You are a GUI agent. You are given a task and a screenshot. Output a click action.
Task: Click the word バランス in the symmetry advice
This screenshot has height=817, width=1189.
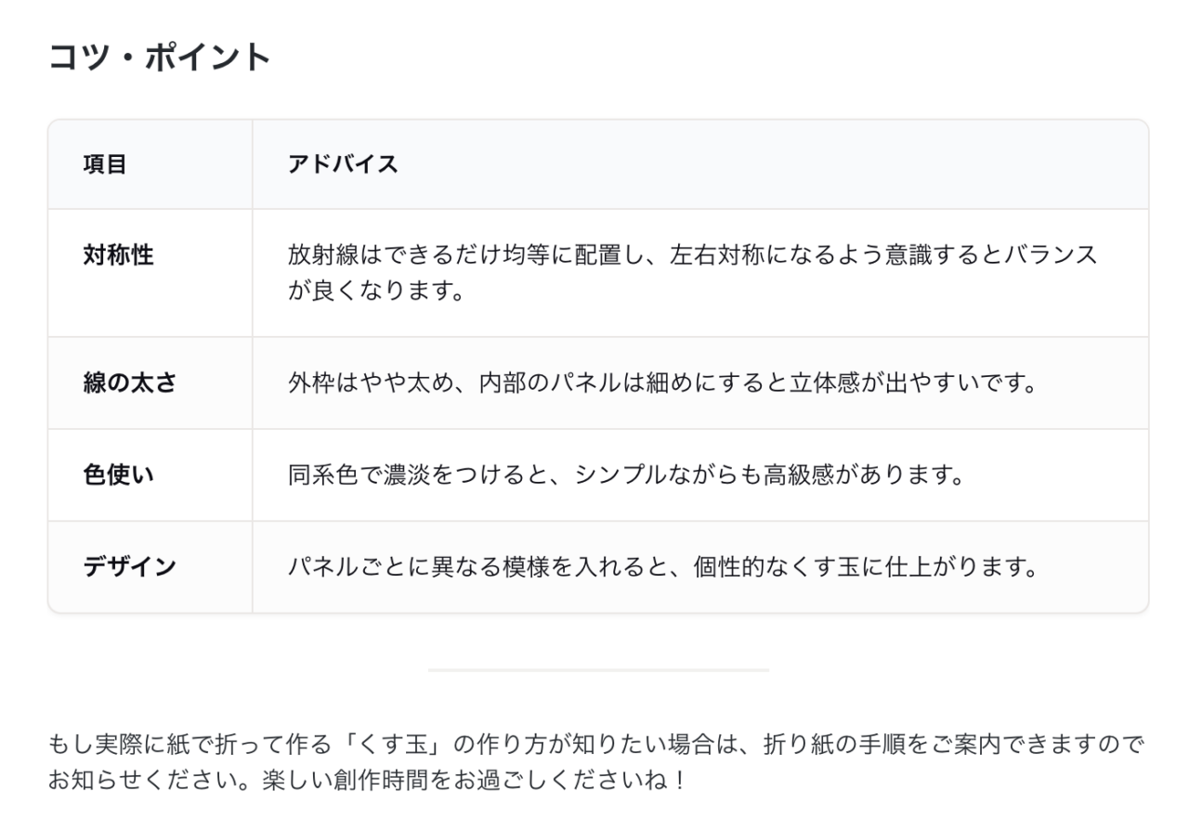coord(1050,255)
